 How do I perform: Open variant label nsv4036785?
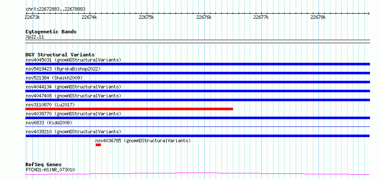143,141
